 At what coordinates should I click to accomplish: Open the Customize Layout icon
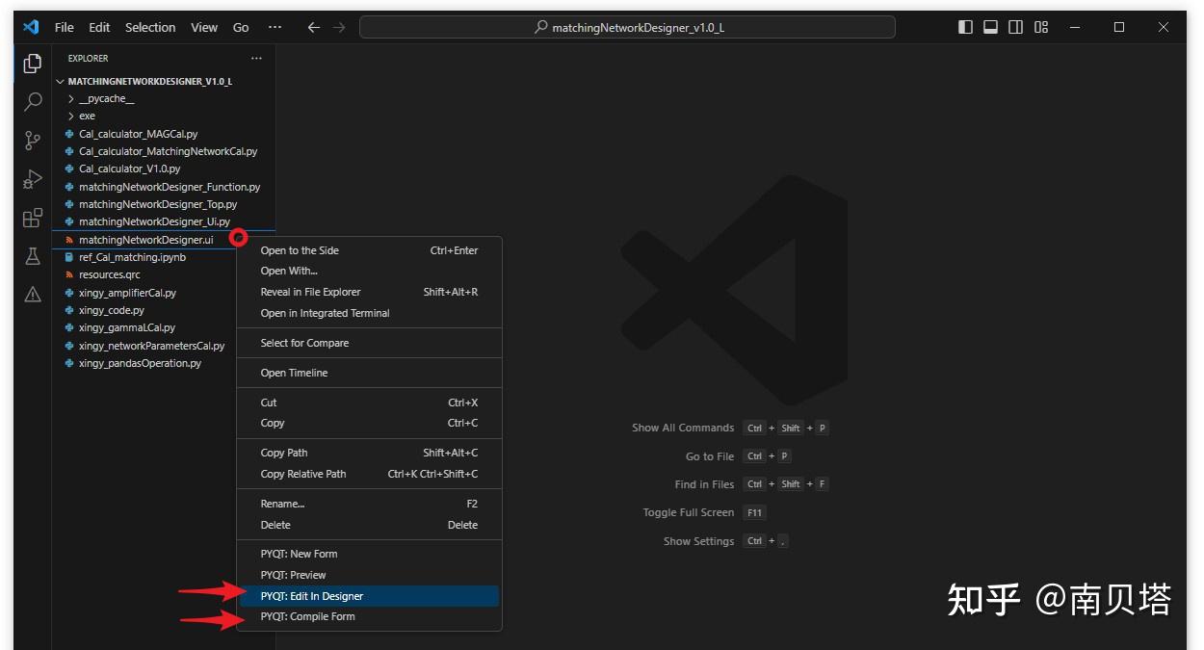1041,27
